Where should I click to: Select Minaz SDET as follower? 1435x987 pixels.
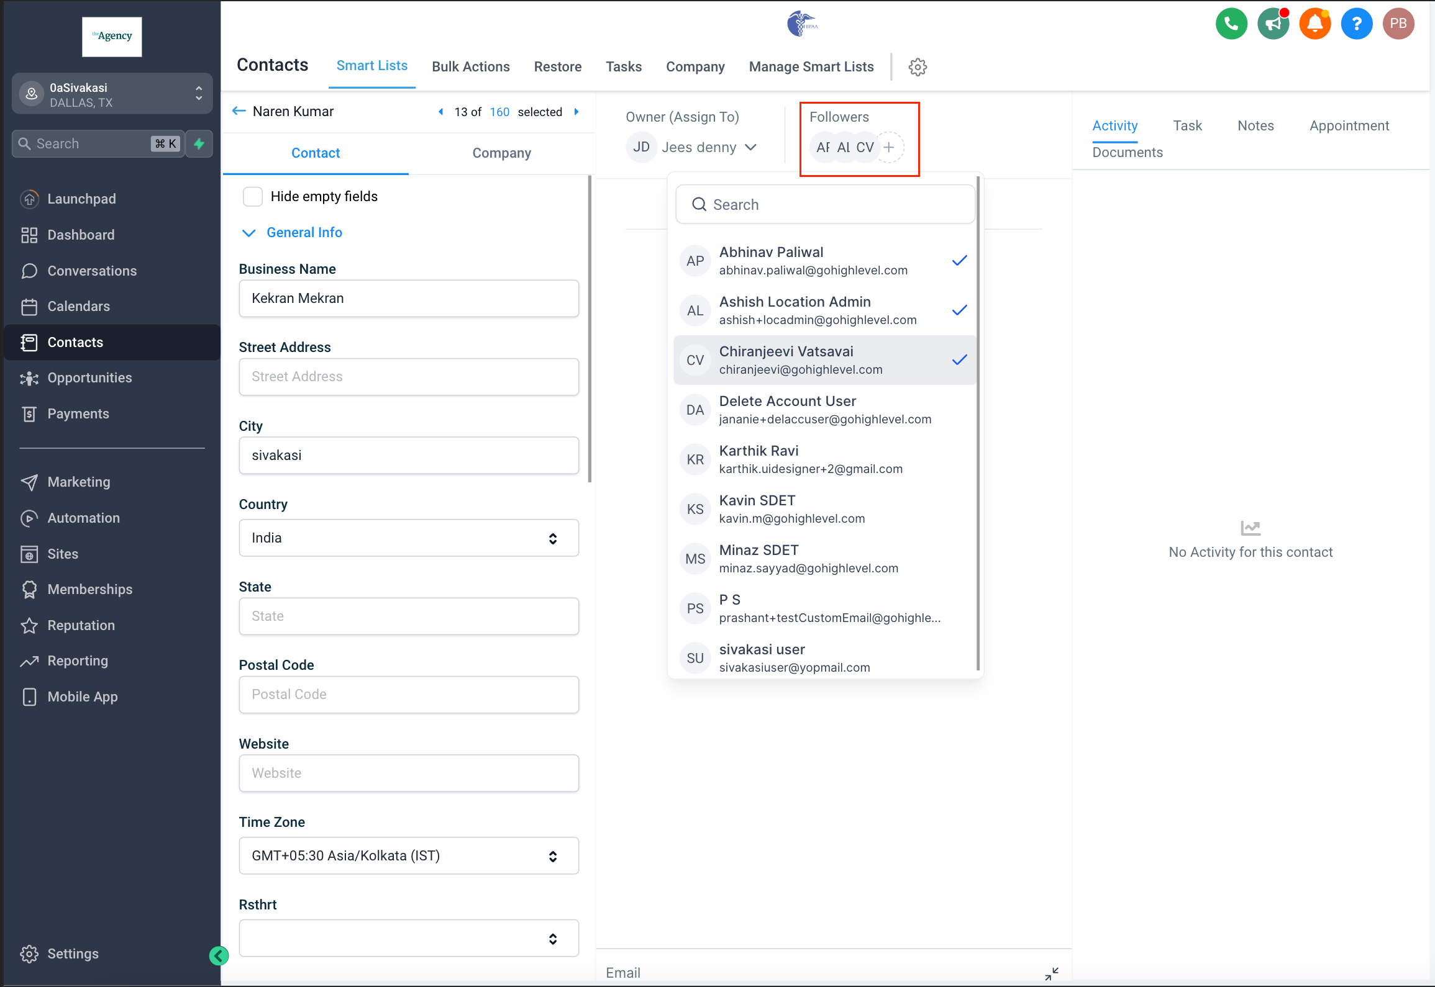pos(824,559)
